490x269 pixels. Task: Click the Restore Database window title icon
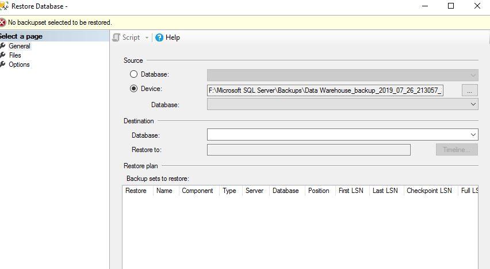click(4, 6)
